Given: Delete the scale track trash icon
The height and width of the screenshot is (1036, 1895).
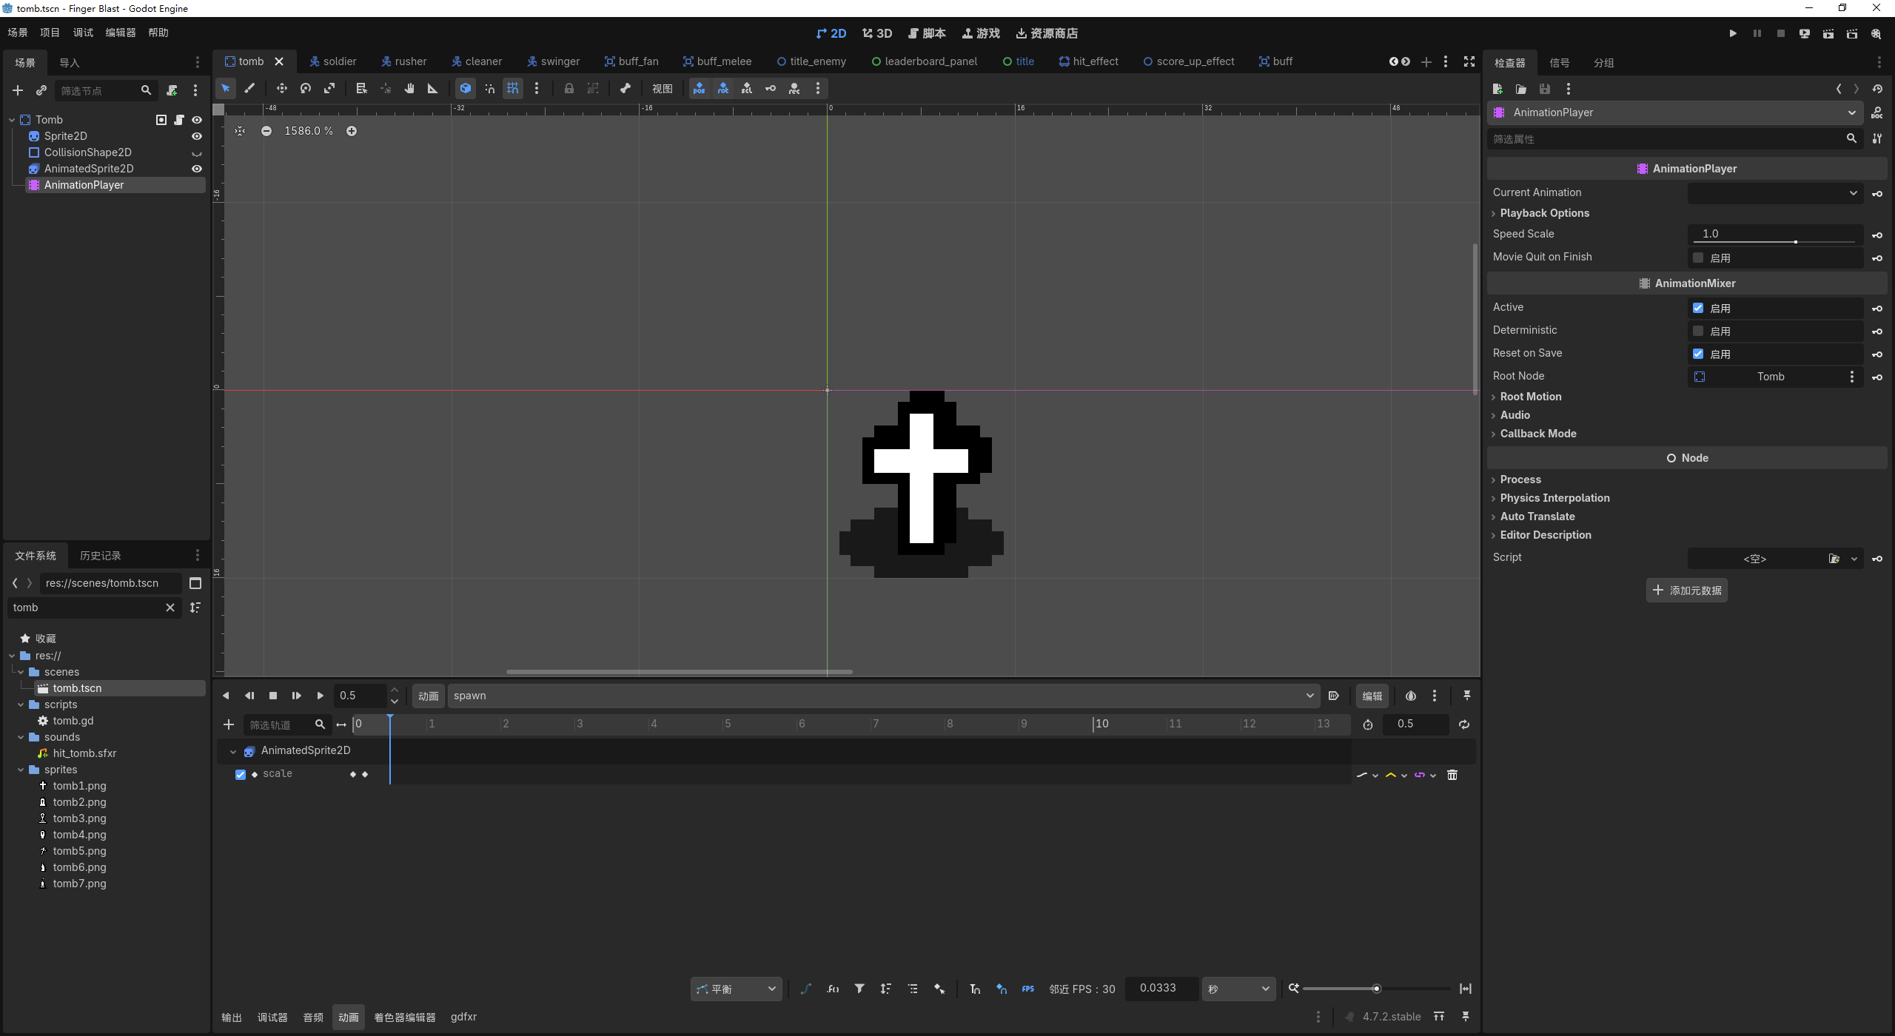Looking at the screenshot, I should 1452,775.
